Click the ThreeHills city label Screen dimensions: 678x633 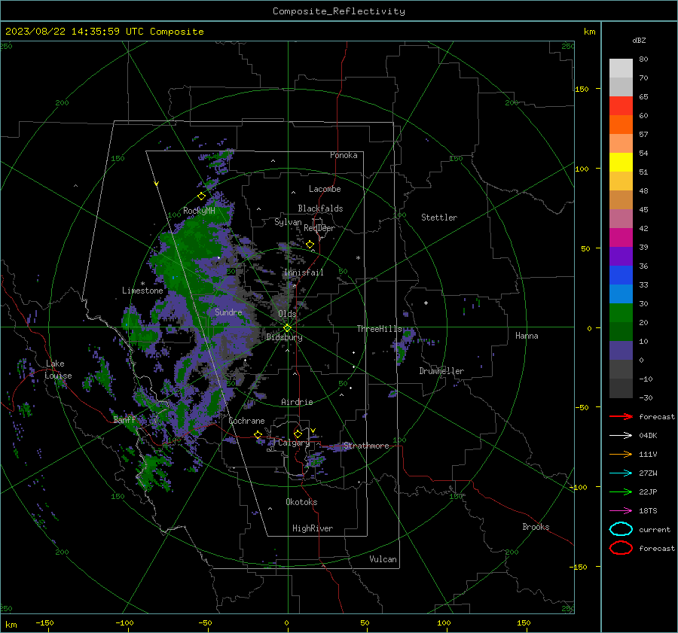[x=379, y=329]
